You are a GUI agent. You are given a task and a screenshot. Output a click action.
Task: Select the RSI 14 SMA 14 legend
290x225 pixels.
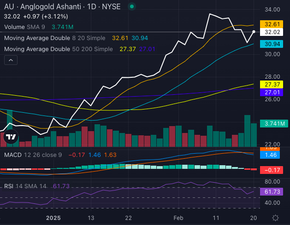coord(25,186)
